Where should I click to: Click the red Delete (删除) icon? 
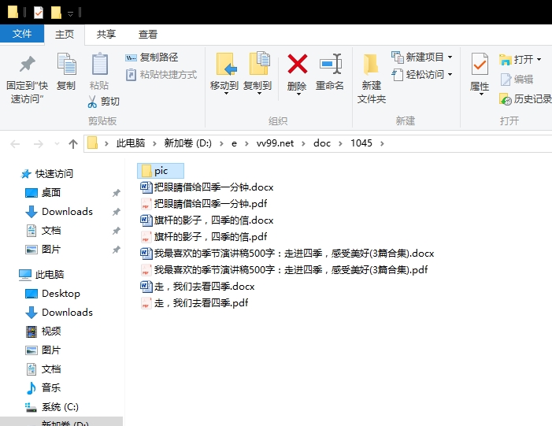(x=297, y=64)
